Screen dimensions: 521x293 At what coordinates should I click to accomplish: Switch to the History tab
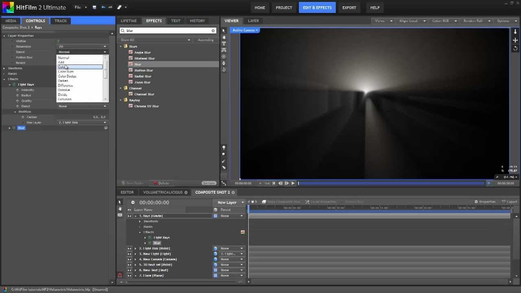coord(197,21)
